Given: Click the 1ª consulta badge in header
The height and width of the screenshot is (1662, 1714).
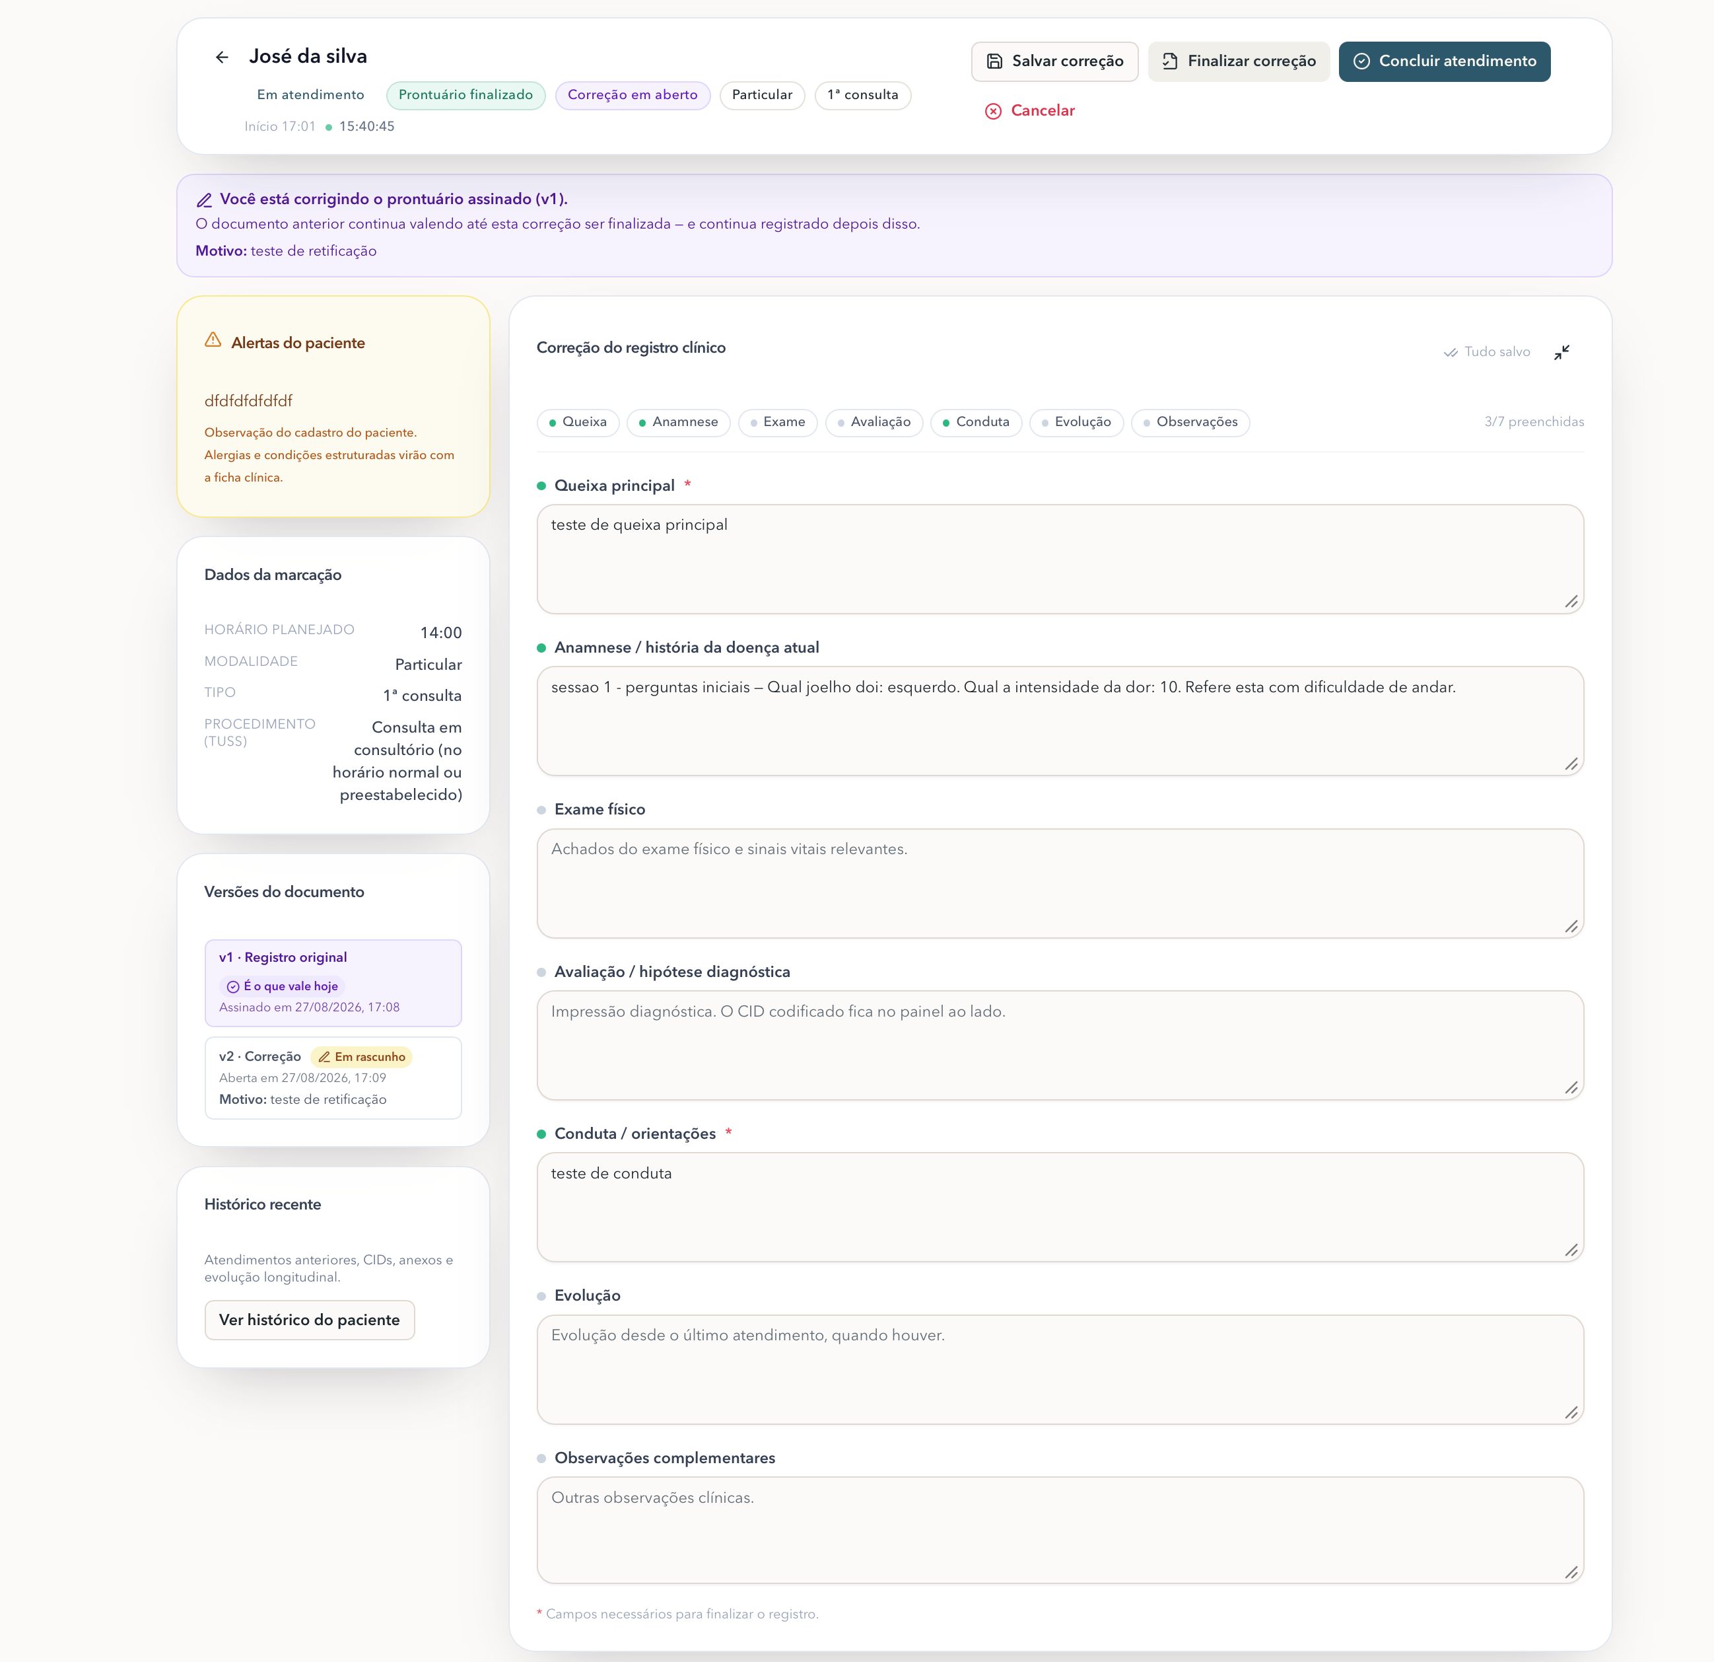Looking at the screenshot, I should (x=863, y=95).
